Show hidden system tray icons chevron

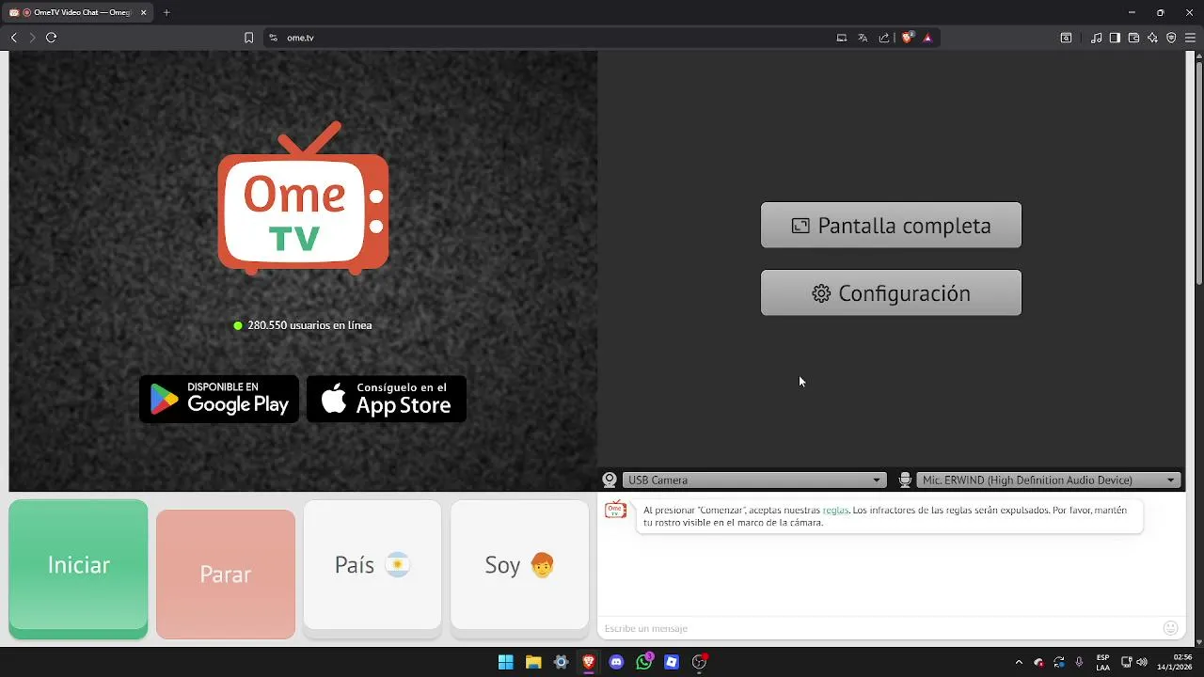tap(1019, 662)
